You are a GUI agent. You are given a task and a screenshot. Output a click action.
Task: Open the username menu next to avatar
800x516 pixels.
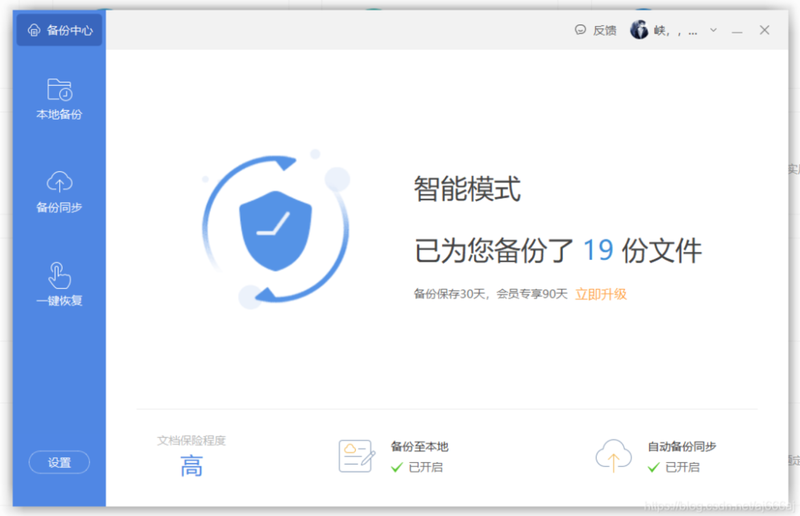(x=675, y=31)
